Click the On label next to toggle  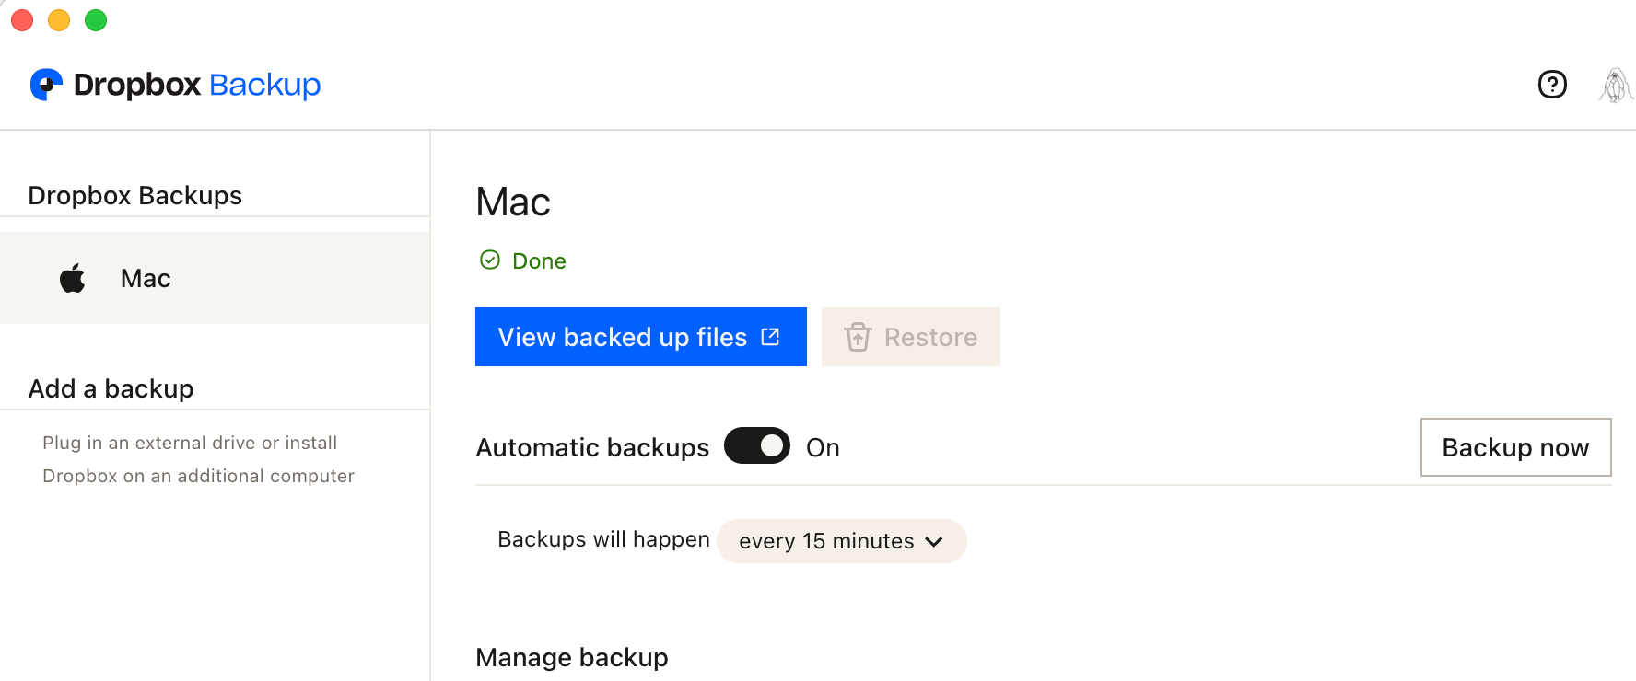click(823, 448)
